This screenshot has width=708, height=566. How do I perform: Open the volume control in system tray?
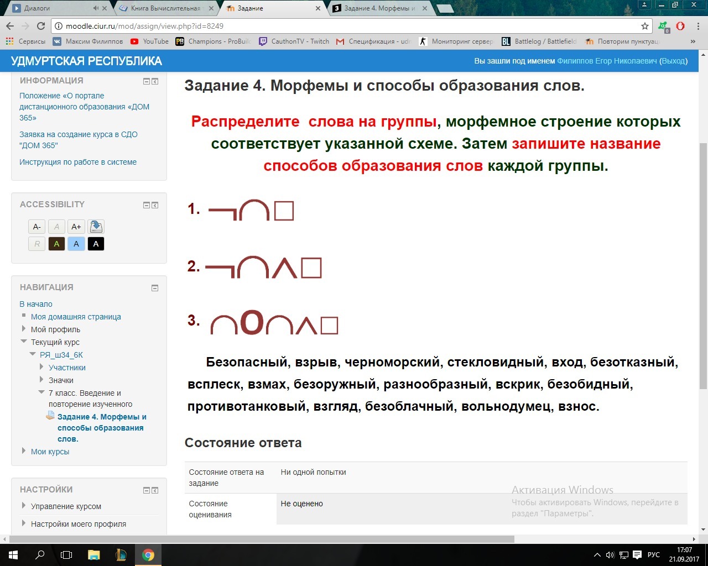point(610,555)
